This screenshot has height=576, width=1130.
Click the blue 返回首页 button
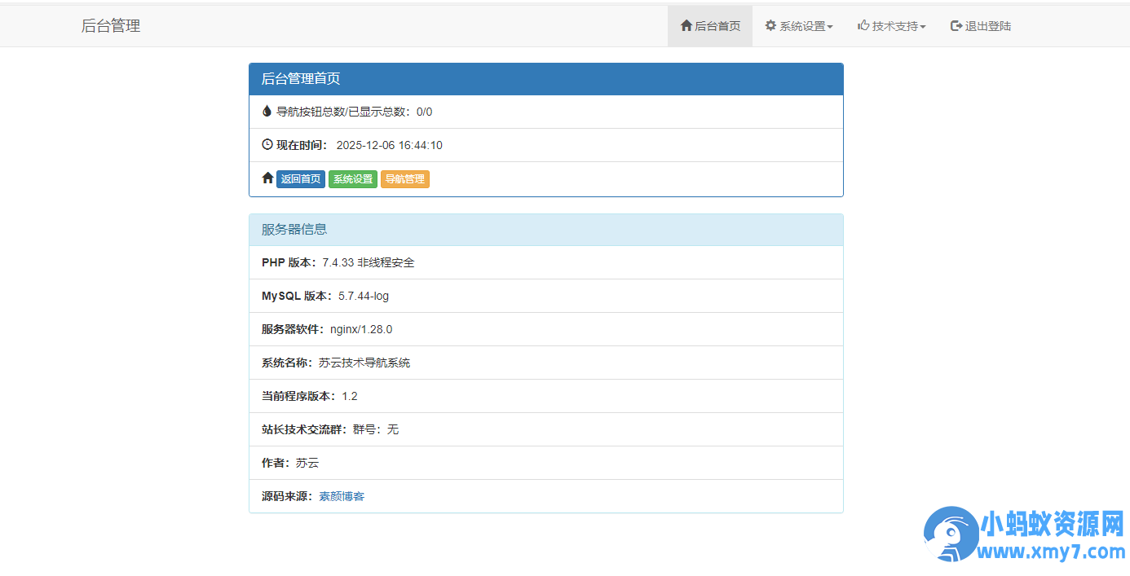click(x=300, y=178)
